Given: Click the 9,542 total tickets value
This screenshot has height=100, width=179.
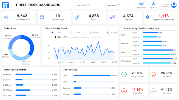Looking at the screenshot, I should point(22,16).
